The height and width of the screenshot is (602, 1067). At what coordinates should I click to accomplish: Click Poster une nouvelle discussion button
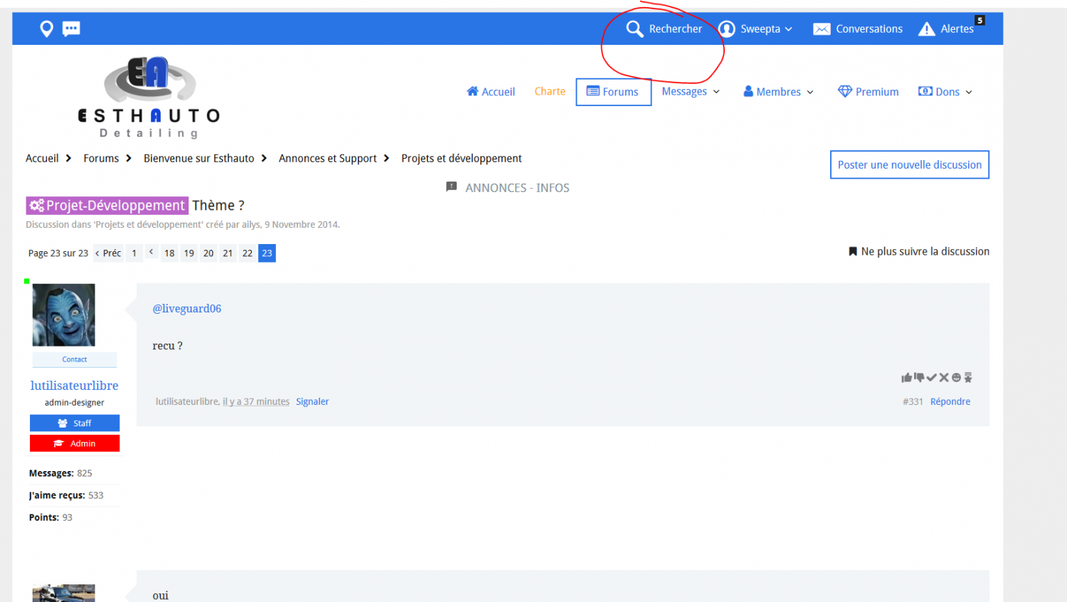[909, 164]
